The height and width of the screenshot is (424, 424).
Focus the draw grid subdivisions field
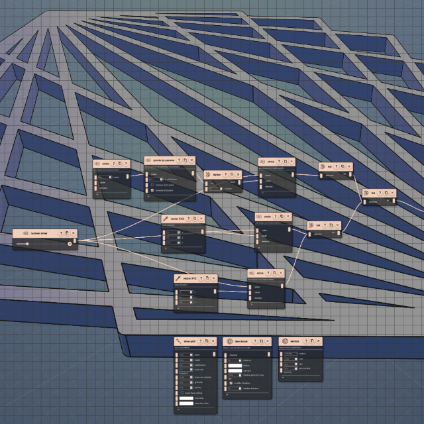[186, 365]
